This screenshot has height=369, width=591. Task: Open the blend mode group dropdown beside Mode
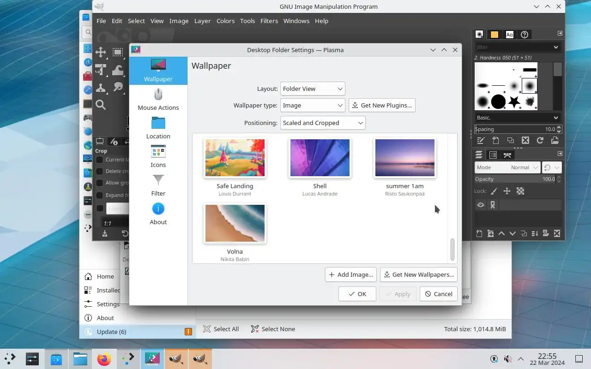(551, 167)
